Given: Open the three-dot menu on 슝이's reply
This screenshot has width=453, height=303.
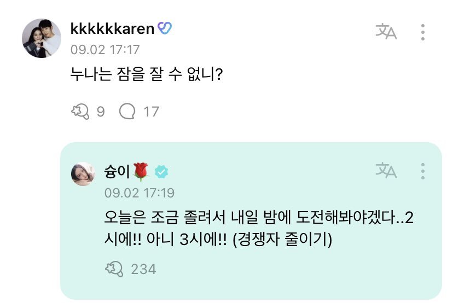Looking at the screenshot, I should (423, 171).
